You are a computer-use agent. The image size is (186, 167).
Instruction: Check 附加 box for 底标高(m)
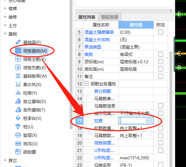(161, 69)
